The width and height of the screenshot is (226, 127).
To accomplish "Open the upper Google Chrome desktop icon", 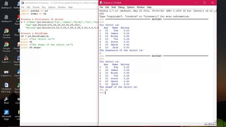I will click(6, 34).
